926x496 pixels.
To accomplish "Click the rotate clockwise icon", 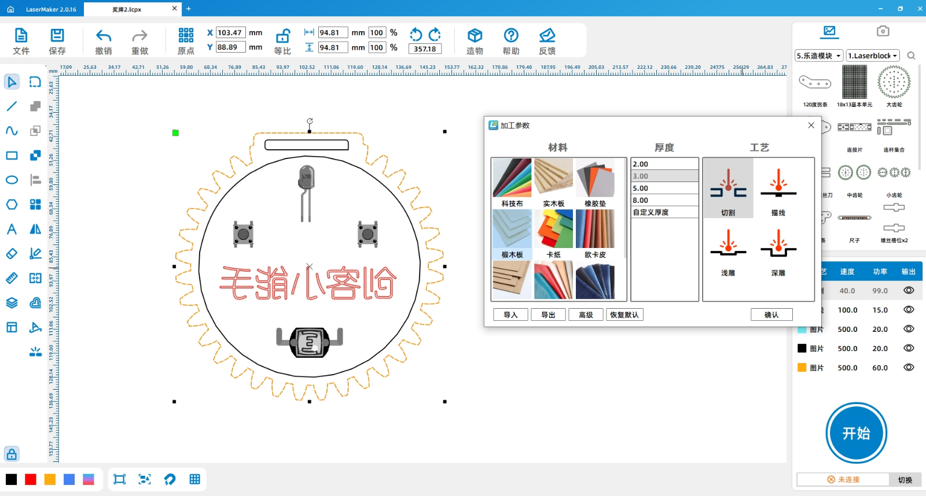I will pos(435,35).
